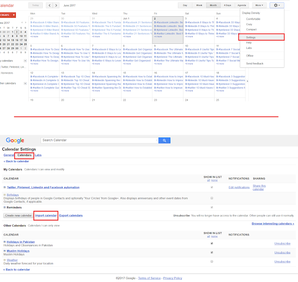Screen dimensions: 298x282
Task: Toggle show-in-list checkbox for Weather
Action: point(212,261)
